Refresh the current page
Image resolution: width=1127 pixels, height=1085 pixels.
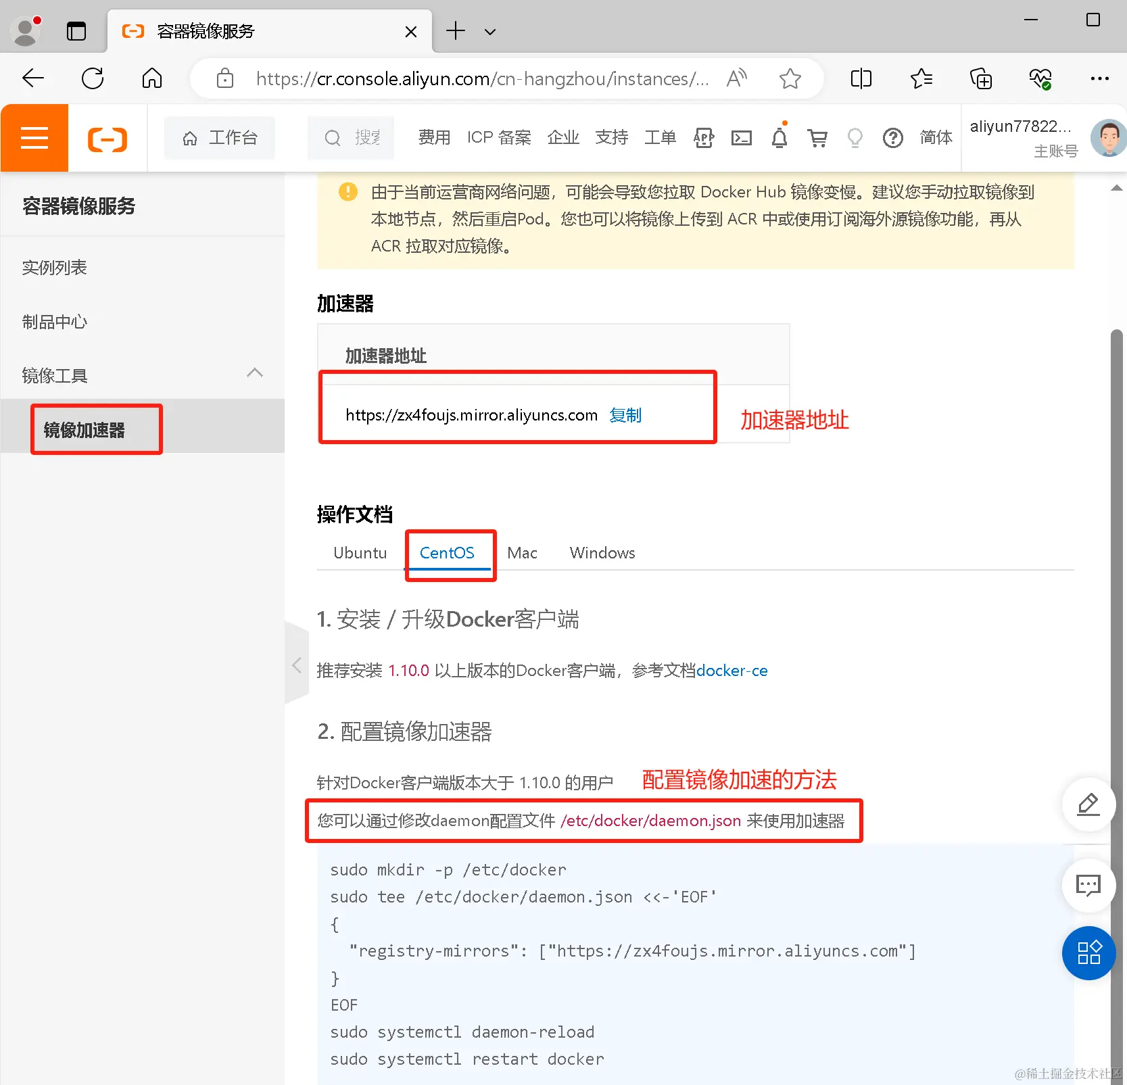tap(93, 78)
